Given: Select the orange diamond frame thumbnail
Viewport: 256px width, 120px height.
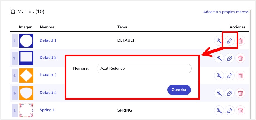Looking at the screenshot, I should point(26,76).
